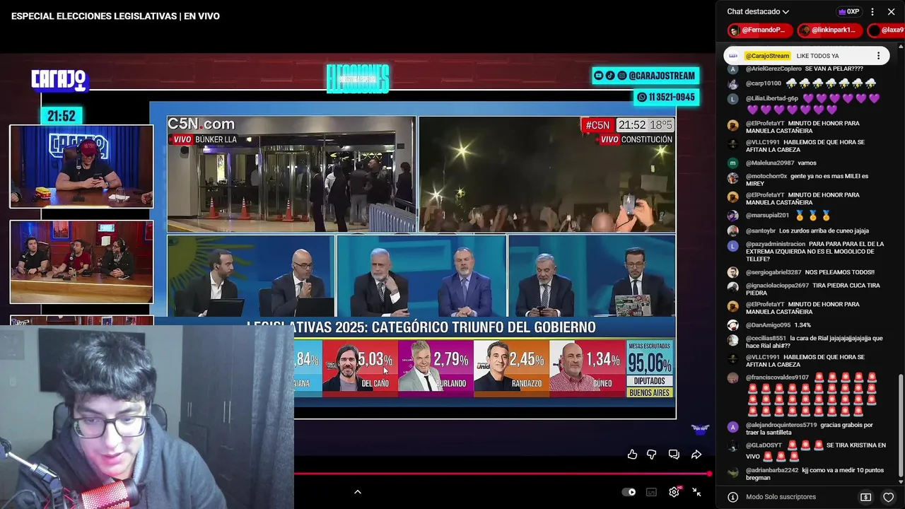Click @cecilias8551 chat message

pyautogui.click(x=806, y=342)
